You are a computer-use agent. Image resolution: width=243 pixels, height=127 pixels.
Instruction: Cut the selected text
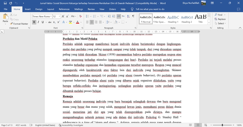[x=13, y=15]
